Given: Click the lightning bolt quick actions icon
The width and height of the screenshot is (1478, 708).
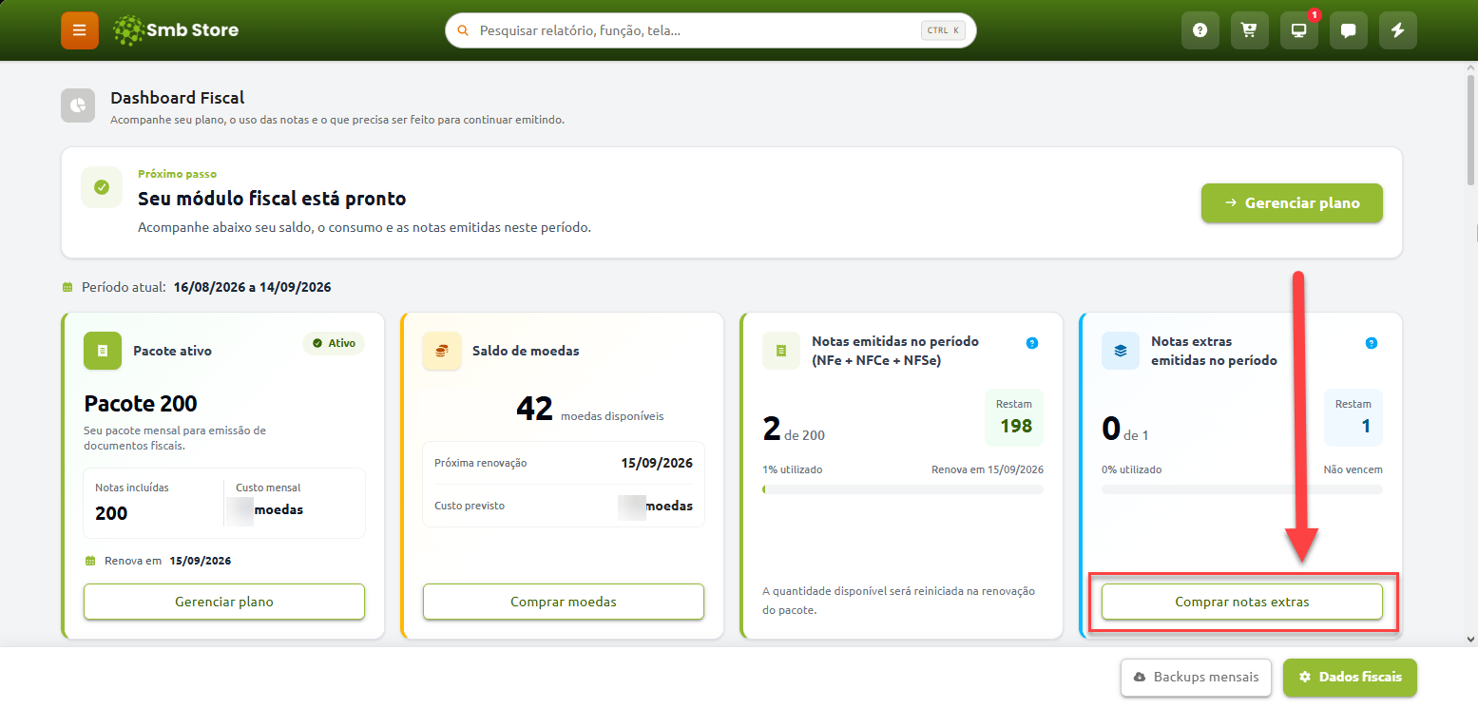Looking at the screenshot, I should pyautogui.click(x=1398, y=30).
